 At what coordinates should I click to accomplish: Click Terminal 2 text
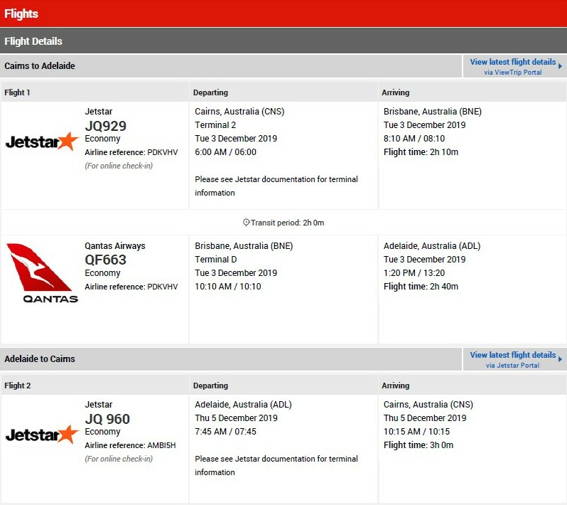click(215, 125)
